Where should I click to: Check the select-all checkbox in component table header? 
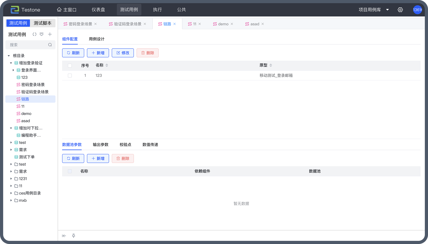pos(70,65)
